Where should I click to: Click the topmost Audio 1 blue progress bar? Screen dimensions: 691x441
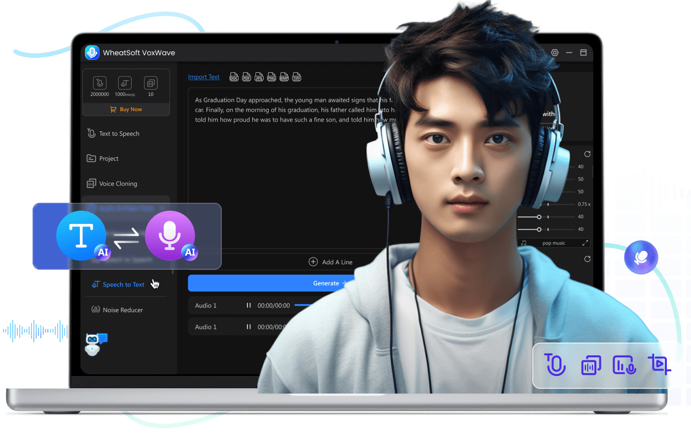tap(303, 305)
